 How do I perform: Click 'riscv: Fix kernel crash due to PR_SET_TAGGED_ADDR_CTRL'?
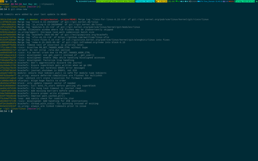(x=54, y=53)
